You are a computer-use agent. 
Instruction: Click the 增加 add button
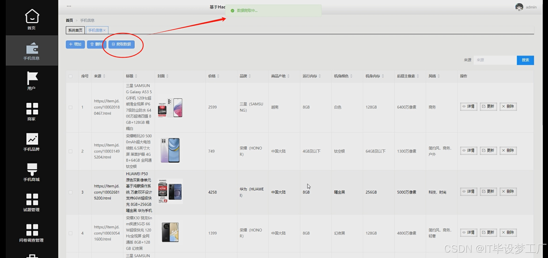[75, 44]
